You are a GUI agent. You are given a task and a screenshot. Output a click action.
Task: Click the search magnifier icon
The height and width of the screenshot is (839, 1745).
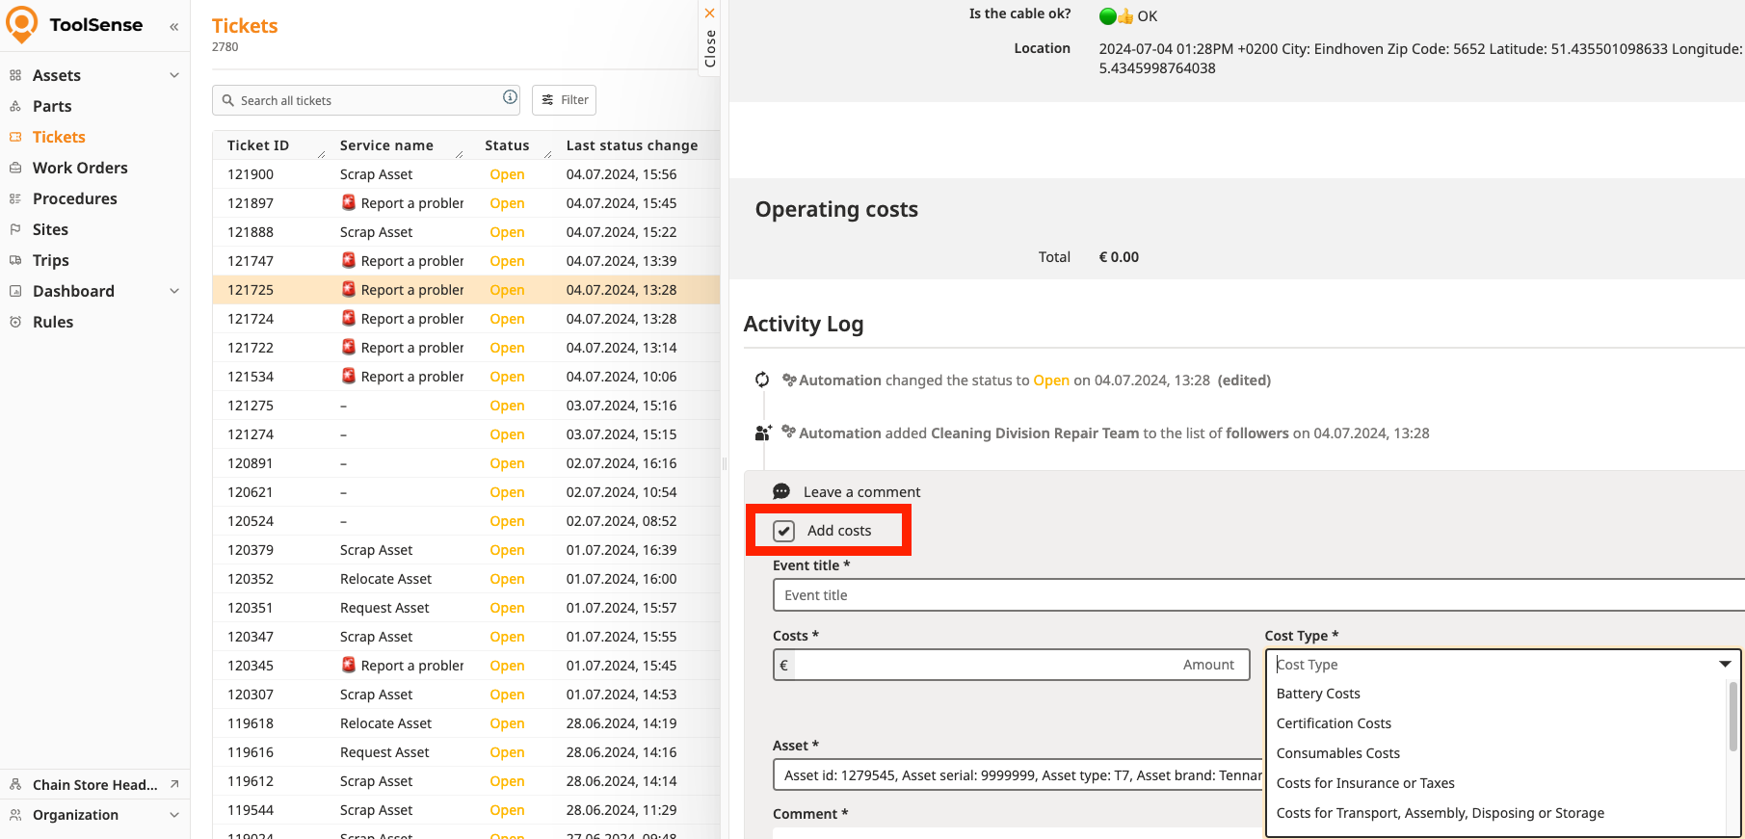228,100
